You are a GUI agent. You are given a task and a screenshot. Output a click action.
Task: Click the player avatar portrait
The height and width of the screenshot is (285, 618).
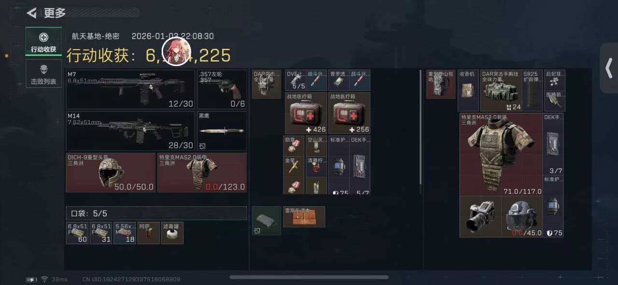point(176,51)
